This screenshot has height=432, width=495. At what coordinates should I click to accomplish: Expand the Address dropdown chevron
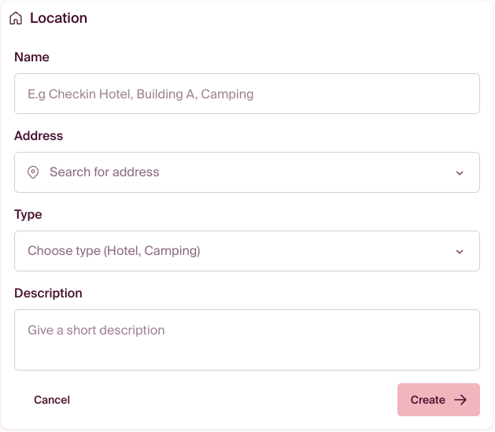pos(460,173)
